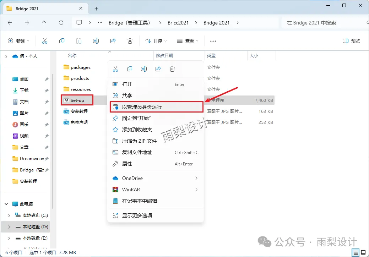Screen dimensions: 369x257
Task: Choose 固定到"开始" in the context menu
Action: [x=155, y=118]
